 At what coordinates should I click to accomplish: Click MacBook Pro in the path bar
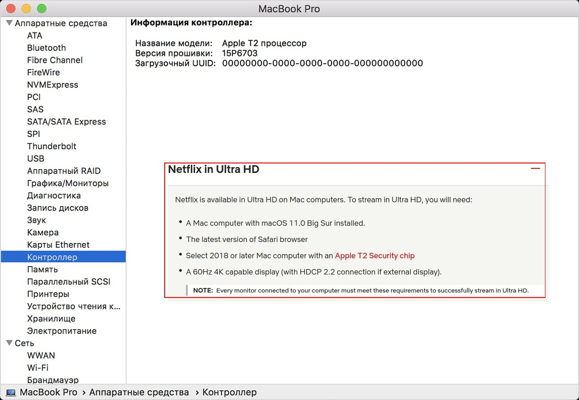(x=49, y=392)
